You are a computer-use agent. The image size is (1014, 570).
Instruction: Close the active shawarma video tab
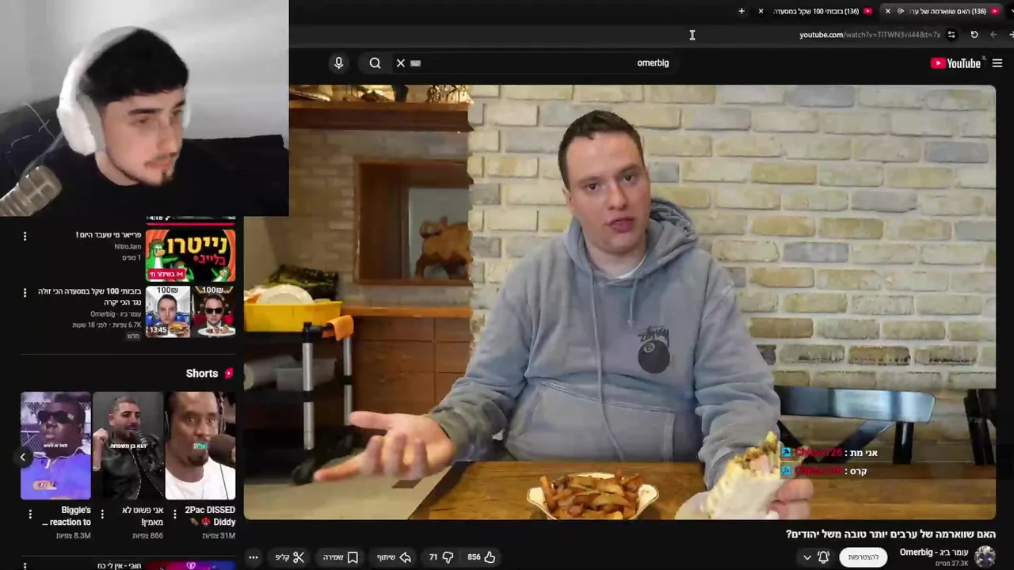point(887,11)
